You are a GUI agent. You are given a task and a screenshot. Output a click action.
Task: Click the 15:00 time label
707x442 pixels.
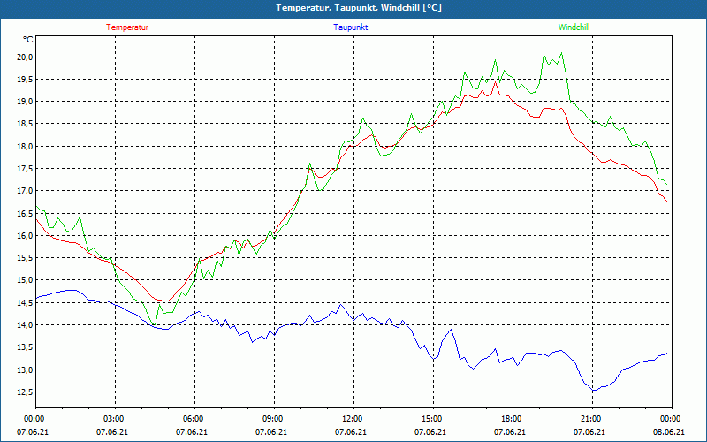pyautogui.click(x=431, y=419)
